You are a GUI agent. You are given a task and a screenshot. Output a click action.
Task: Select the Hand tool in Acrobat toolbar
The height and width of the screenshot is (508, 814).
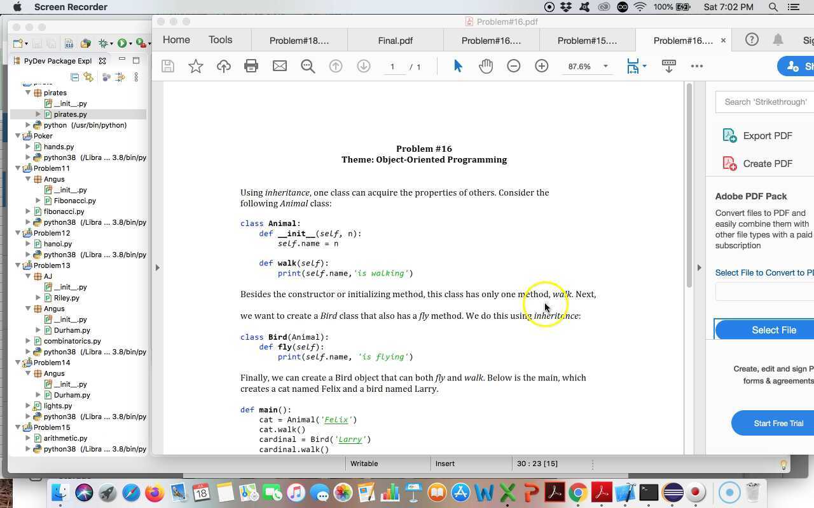(x=486, y=65)
